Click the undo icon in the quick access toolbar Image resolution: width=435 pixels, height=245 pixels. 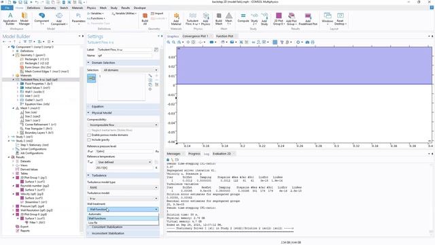tap(36, 2)
